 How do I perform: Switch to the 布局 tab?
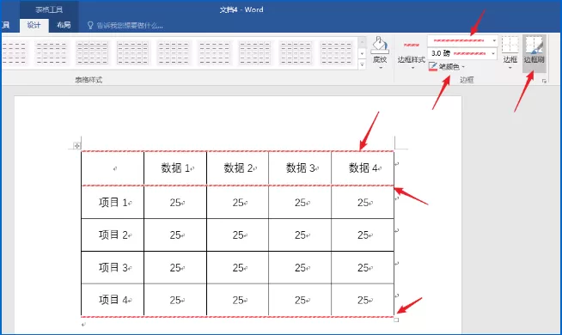tap(64, 25)
